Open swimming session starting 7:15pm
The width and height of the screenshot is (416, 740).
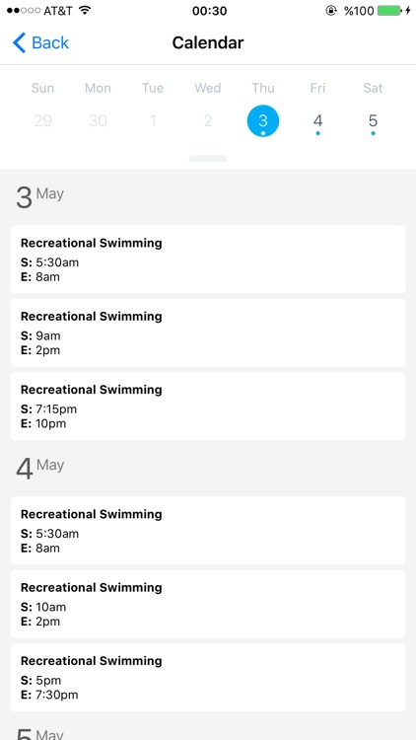point(208,407)
